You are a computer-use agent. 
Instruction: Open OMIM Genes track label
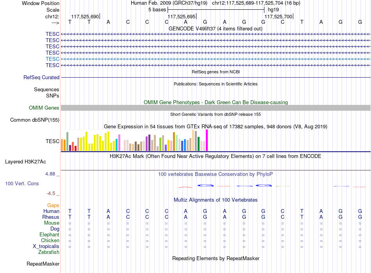(x=44, y=108)
